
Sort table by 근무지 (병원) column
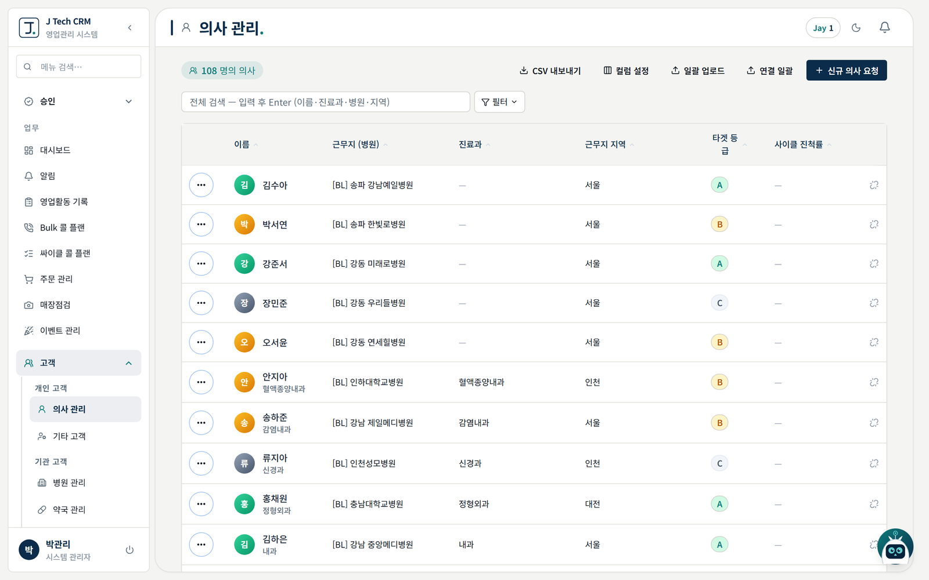[x=359, y=144]
